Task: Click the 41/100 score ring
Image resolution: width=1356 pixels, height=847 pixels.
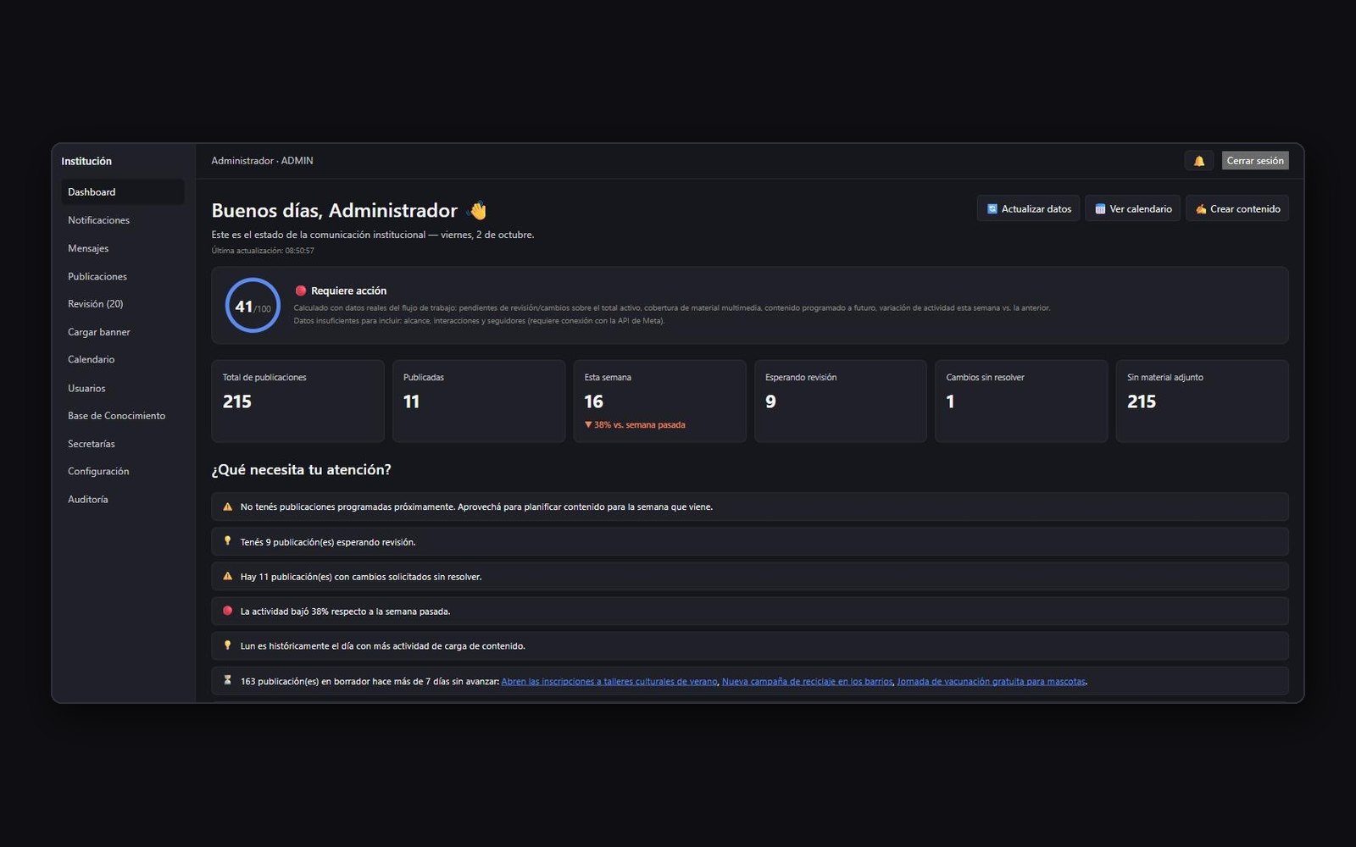Action: pyautogui.click(x=253, y=306)
